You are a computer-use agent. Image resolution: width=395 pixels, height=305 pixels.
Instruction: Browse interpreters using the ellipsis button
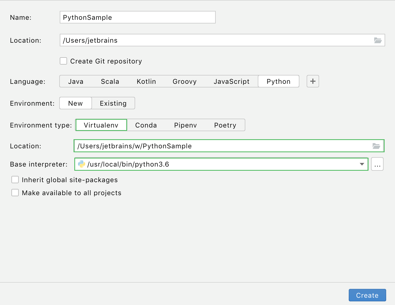tap(377, 164)
